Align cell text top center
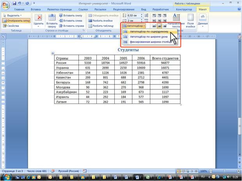This screenshot has width=242, height=181. point(159,16)
